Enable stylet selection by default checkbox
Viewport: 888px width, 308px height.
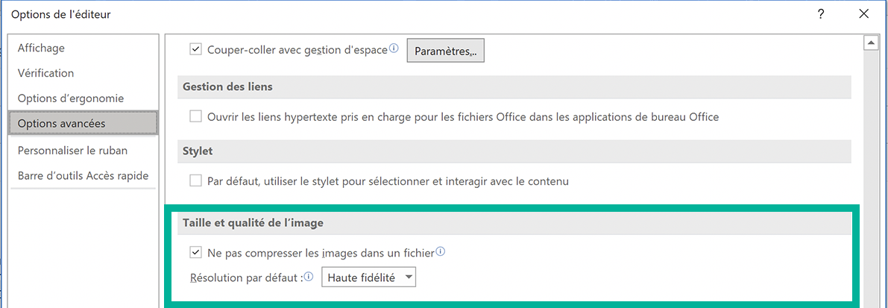coord(196,180)
